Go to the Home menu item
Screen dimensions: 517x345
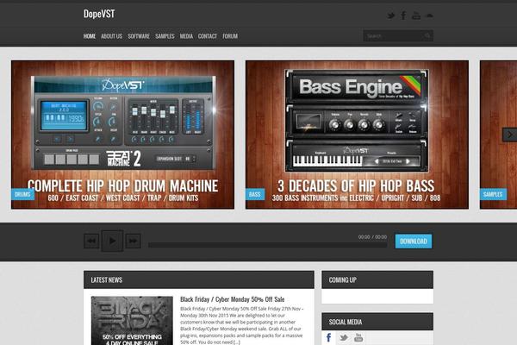pyautogui.click(x=90, y=36)
